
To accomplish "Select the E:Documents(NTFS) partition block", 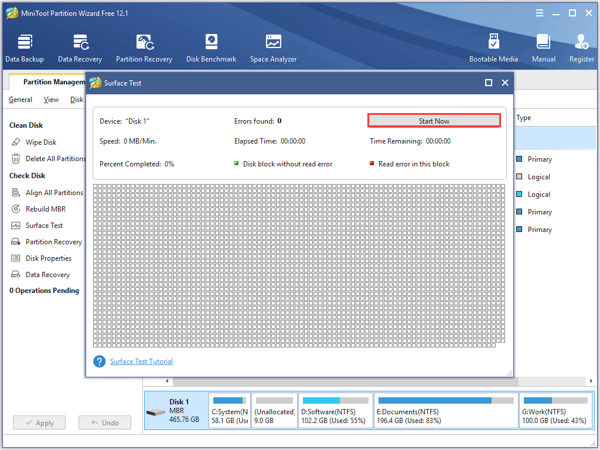I will pos(446,411).
